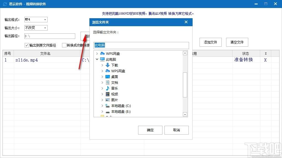Click the WPS网盘 cloud icon at tree top
282x158 pixels.
pyautogui.click(x=102, y=53)
